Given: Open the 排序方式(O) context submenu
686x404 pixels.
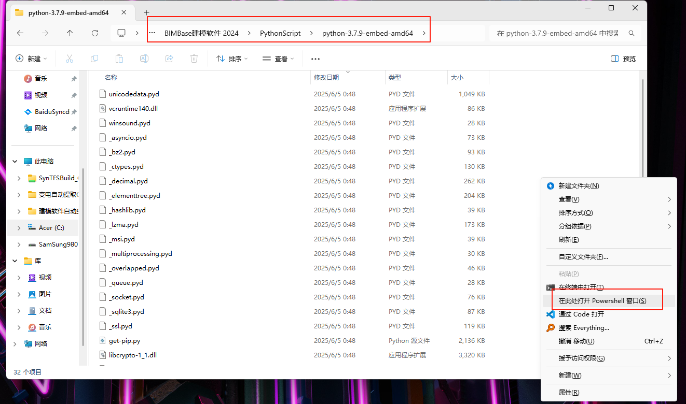Looking at the screenshot, I should (x=609, y=213).
